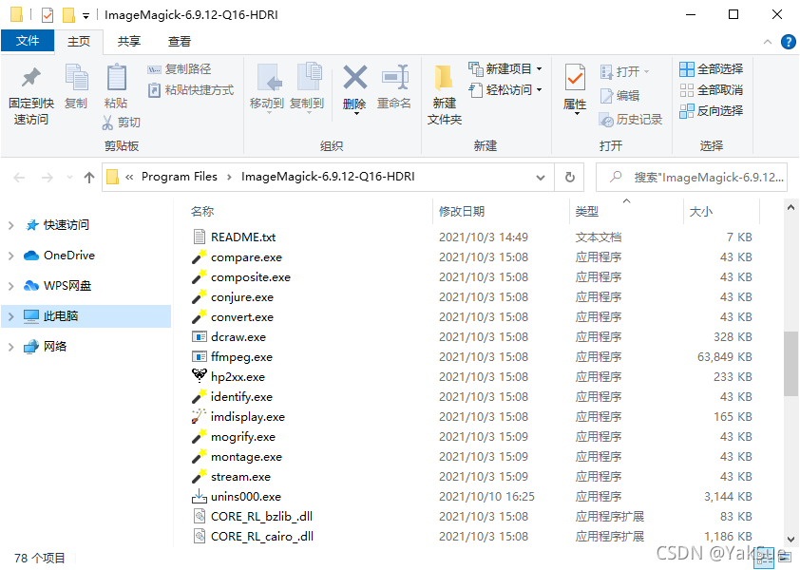
Task: Click scrollbar down arrow
Action: 790,539
